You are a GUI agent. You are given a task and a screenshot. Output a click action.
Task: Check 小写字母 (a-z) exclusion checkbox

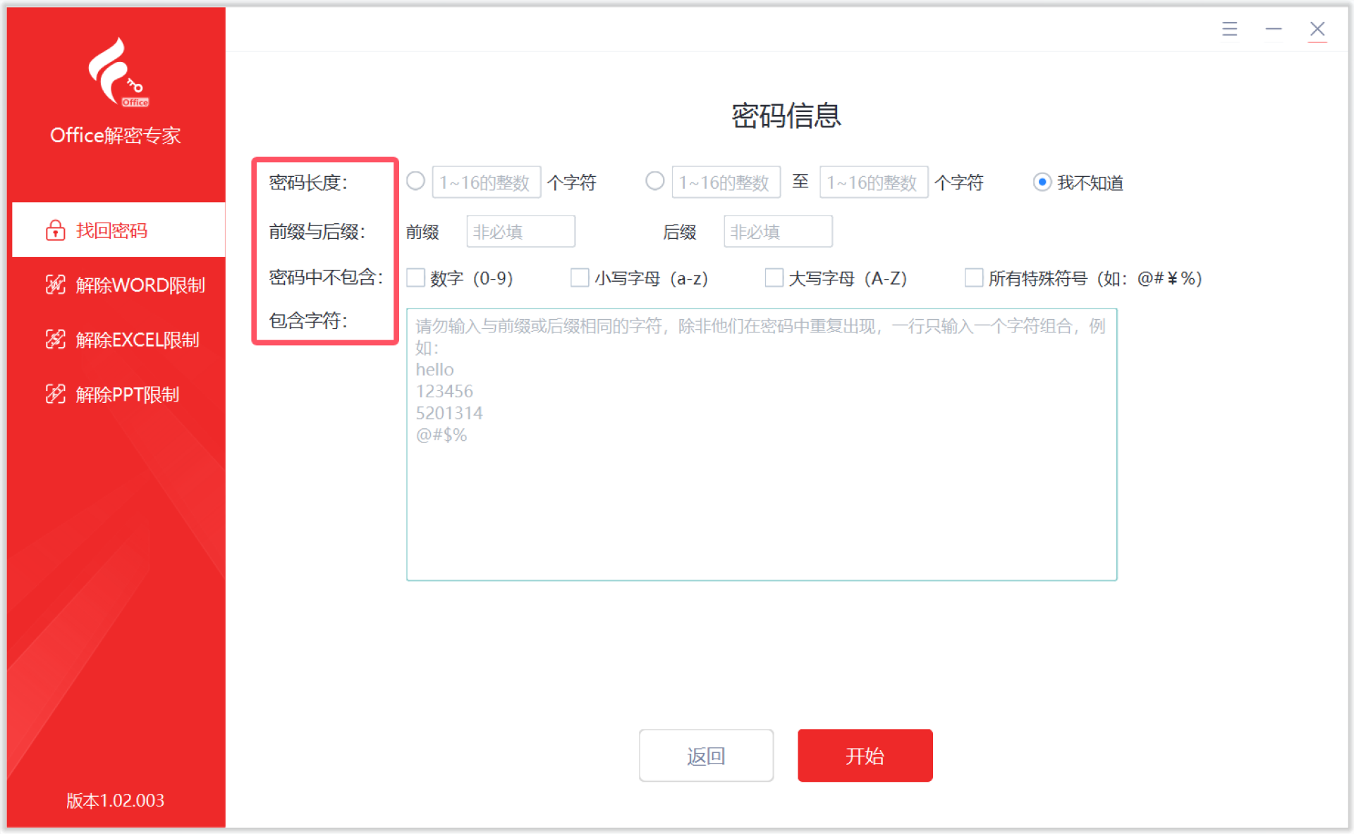(580, 278)
